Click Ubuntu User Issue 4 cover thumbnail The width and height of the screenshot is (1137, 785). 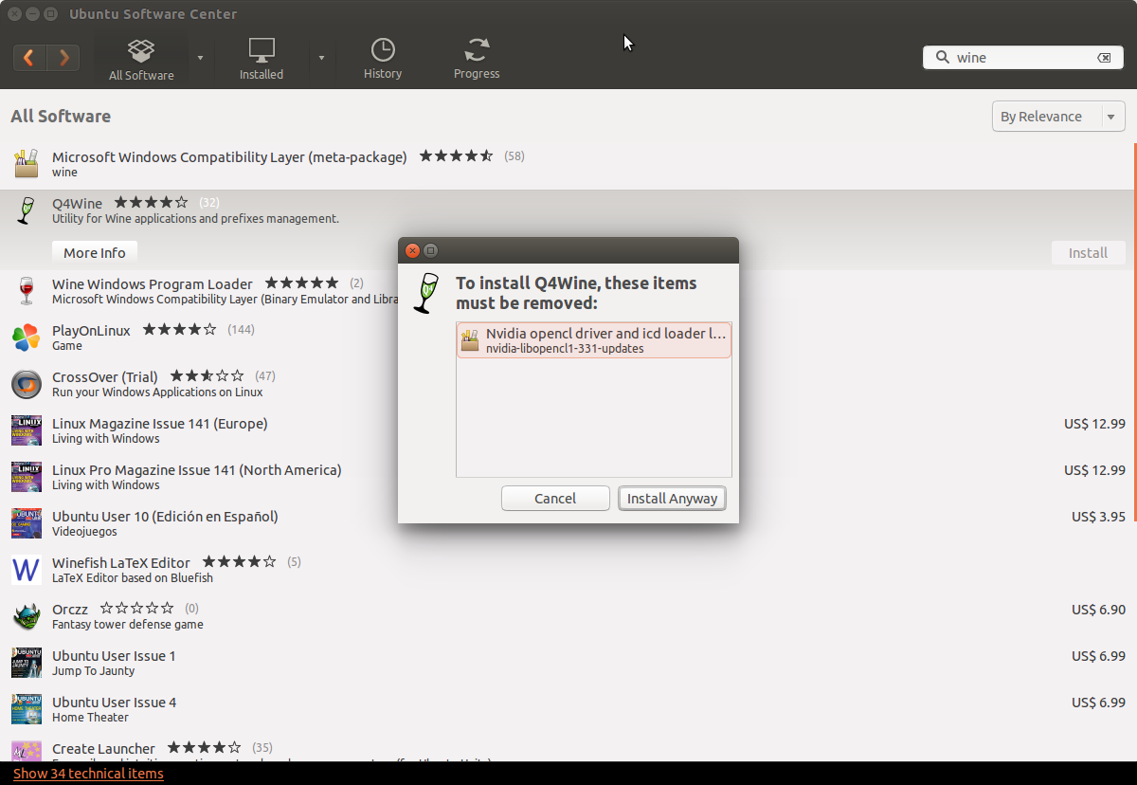coord(26,709)
